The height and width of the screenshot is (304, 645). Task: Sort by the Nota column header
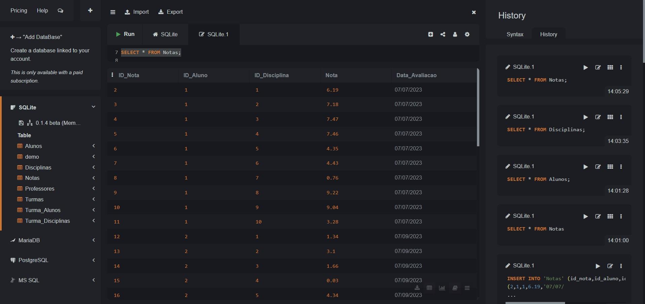pyautogui.click(x=331, y=75)
